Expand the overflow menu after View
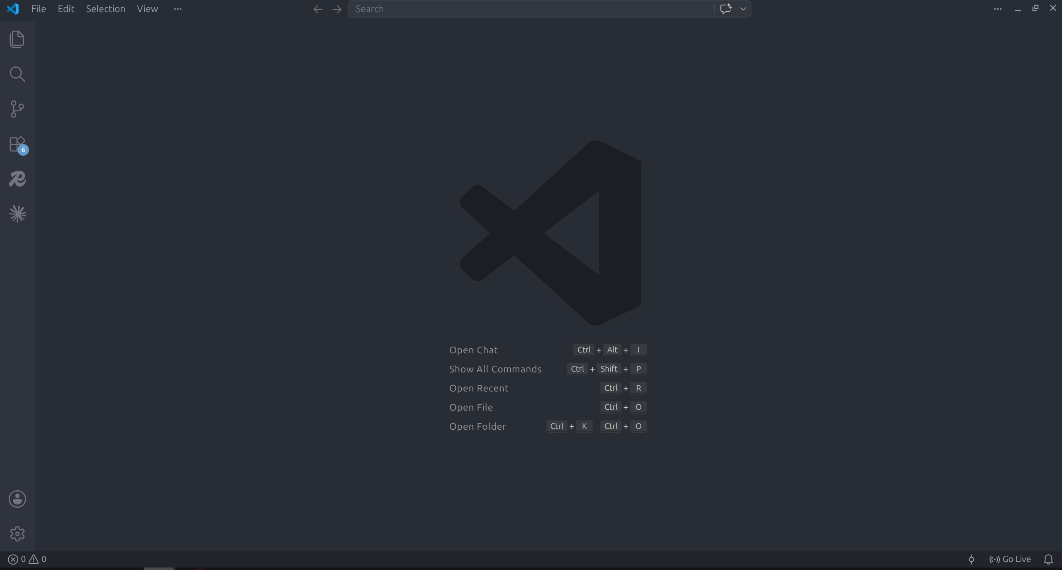This screenshot has height=570, width=1062. tap(178, 9)
